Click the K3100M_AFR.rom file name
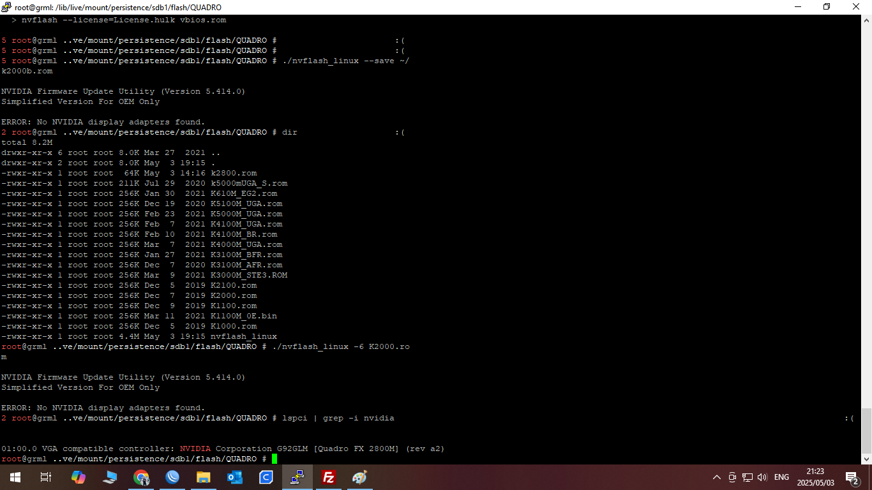872x490 pixels. 246,265
